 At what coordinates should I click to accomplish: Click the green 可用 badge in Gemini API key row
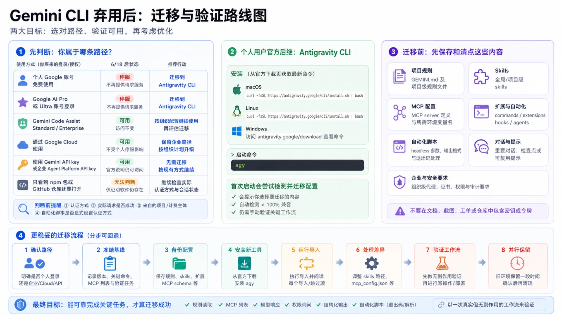pos(125,162)
